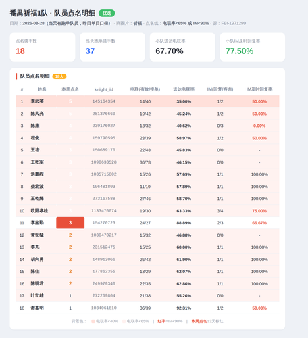This screenshot has width=308, height=338.
Task: Click the name 陈佳 in row 15
Action: [x=35, y=272]
